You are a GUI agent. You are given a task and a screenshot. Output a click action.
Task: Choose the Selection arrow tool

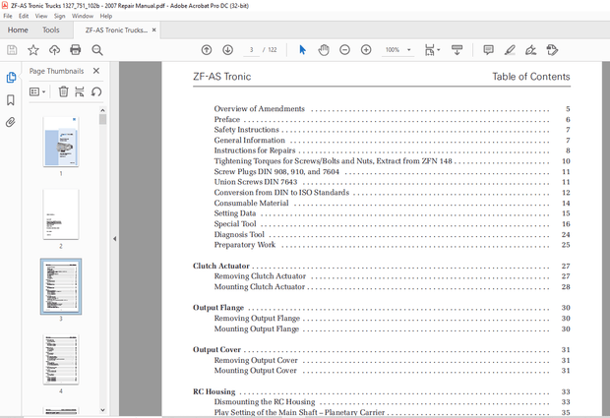click(303, 50)
